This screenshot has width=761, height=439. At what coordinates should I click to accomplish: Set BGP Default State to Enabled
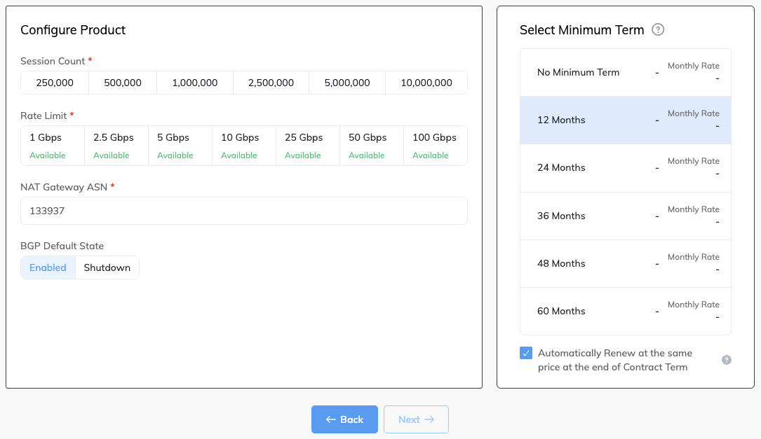pyautogui.click(x=48, y=267)
